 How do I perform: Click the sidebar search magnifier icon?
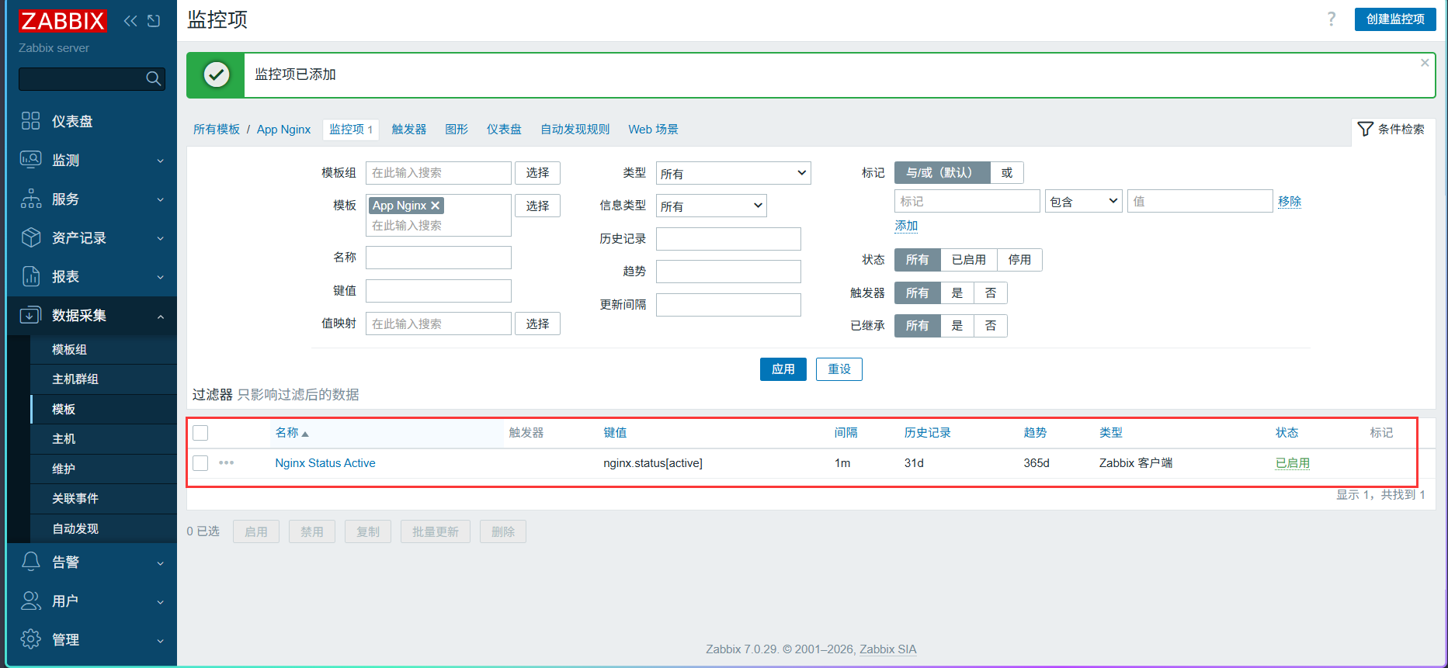coord(154,78)
